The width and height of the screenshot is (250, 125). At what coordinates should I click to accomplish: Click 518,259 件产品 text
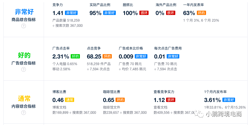(99, 64)
